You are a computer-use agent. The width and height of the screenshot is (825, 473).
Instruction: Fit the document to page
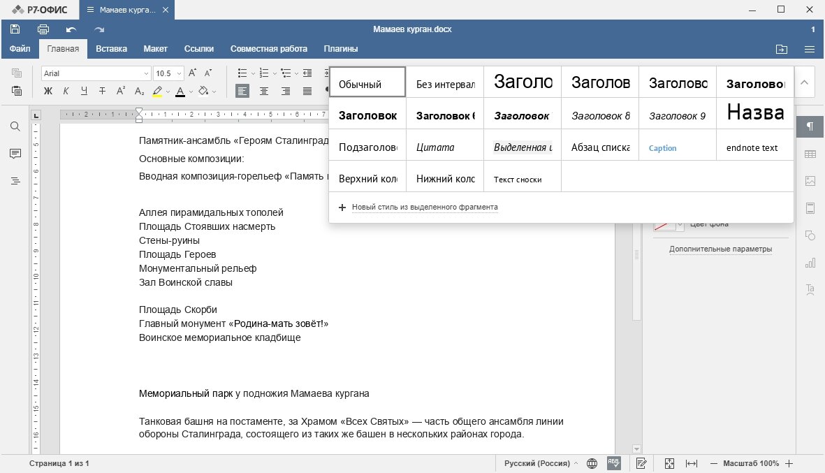(669, 463)
